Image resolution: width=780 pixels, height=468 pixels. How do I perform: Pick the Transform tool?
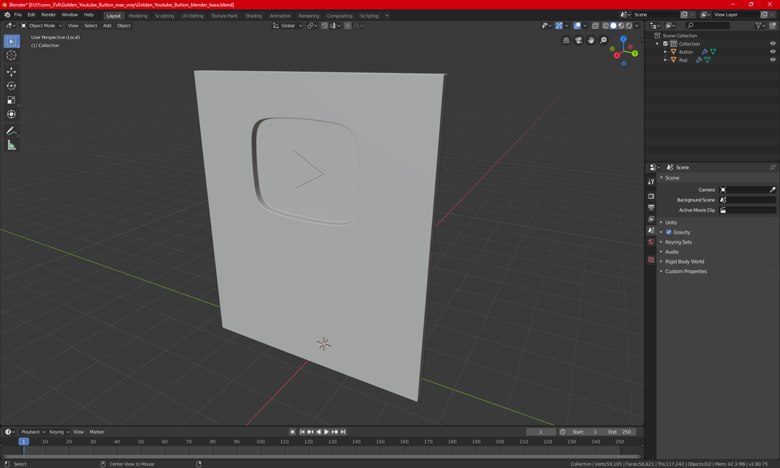11,115
